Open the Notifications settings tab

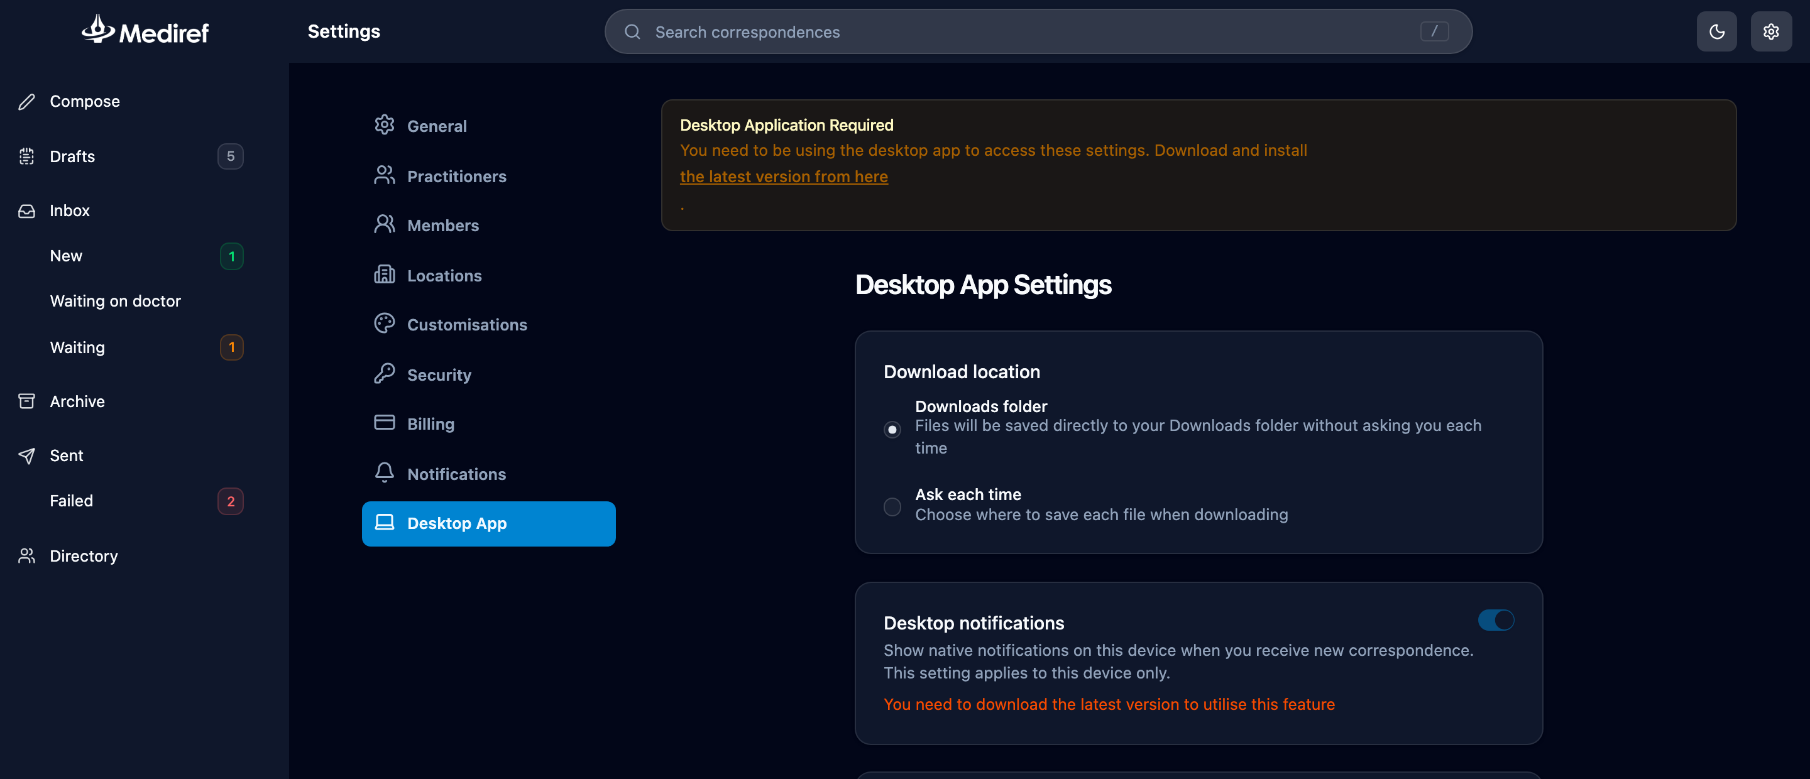(x=489, y=474)
